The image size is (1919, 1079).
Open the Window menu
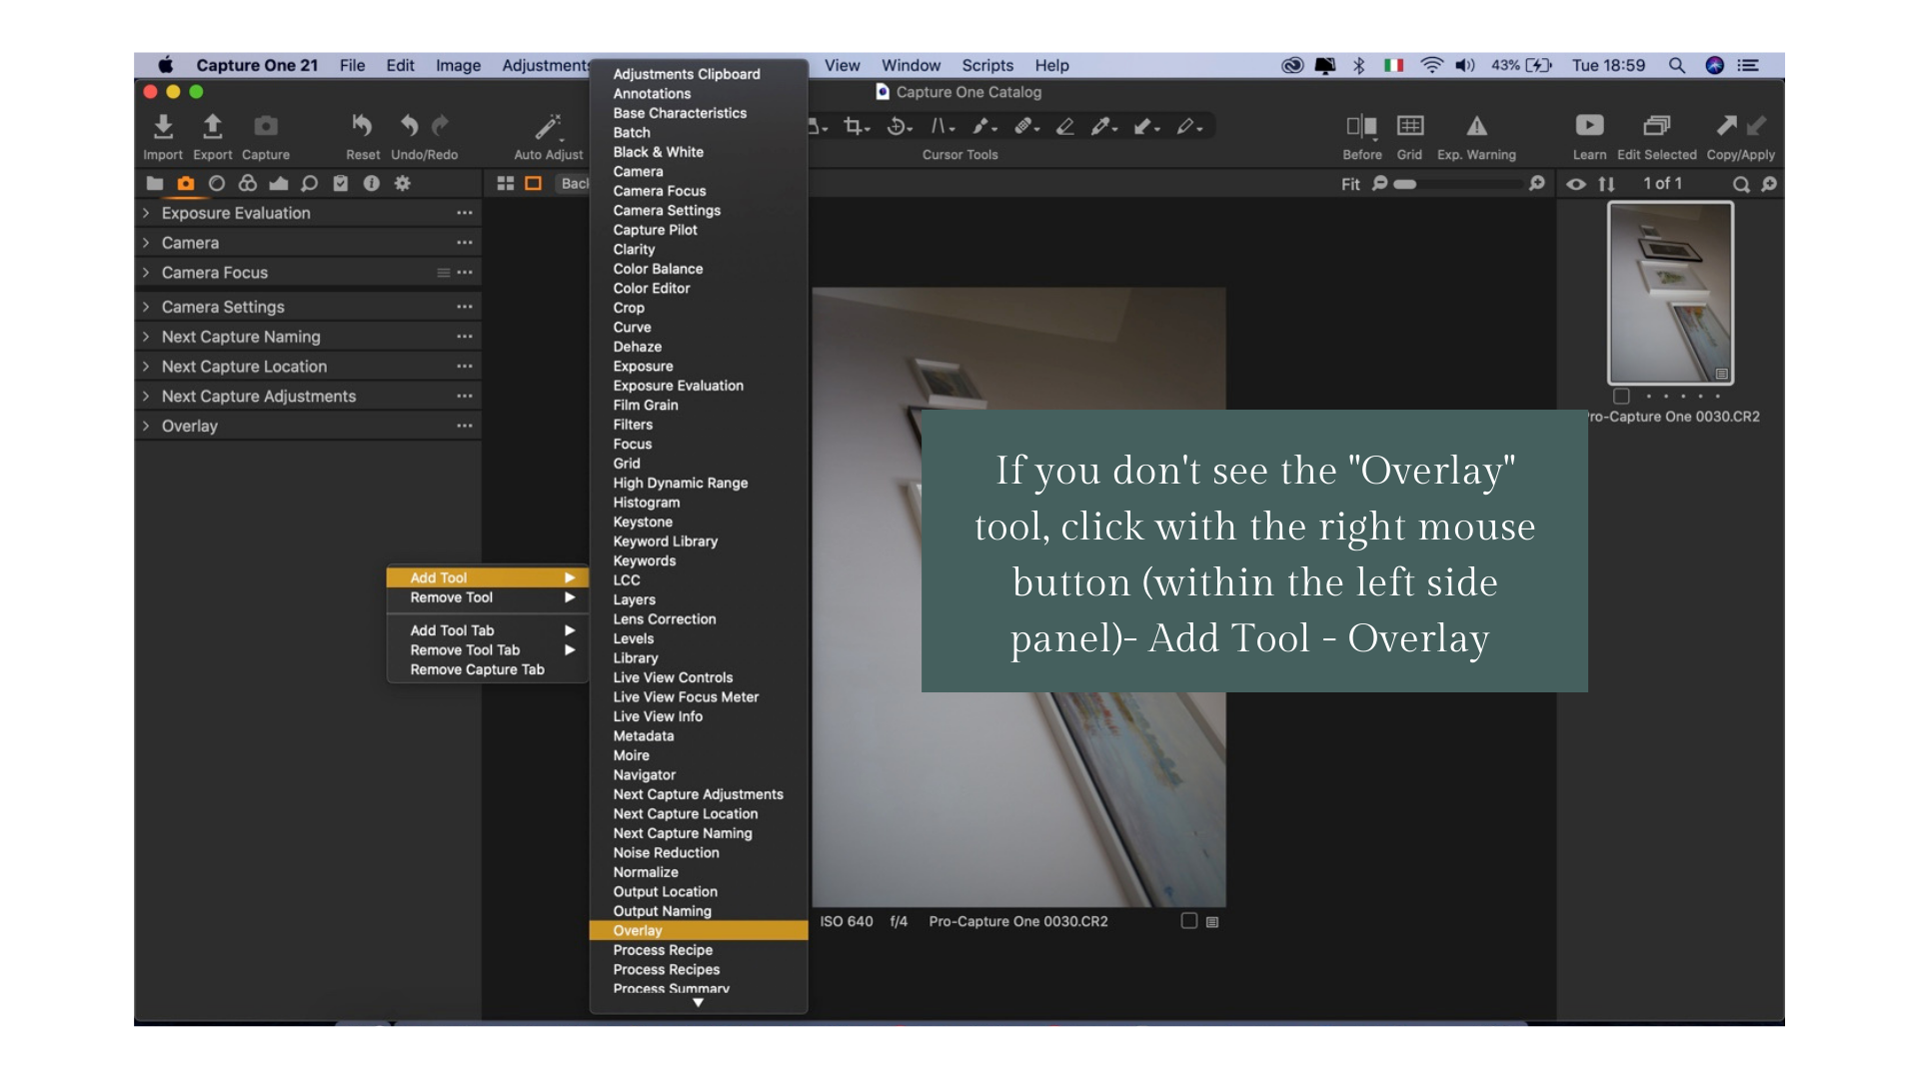coord(910,65)
